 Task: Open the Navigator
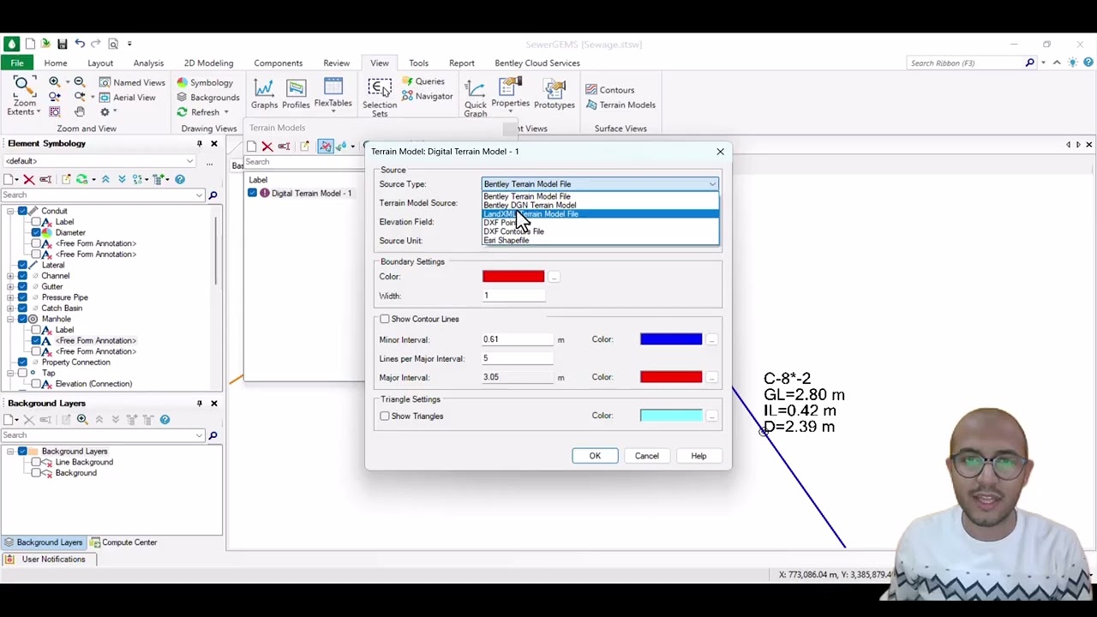tap(428, 96)
